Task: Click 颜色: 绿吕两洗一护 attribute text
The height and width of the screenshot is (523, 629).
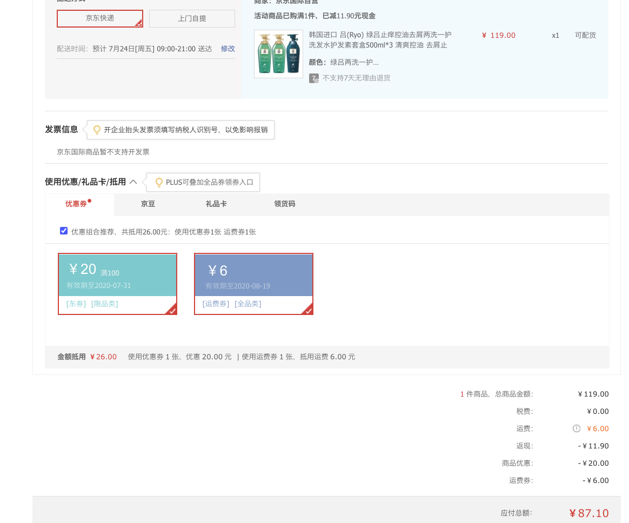Action: [344, 62]
